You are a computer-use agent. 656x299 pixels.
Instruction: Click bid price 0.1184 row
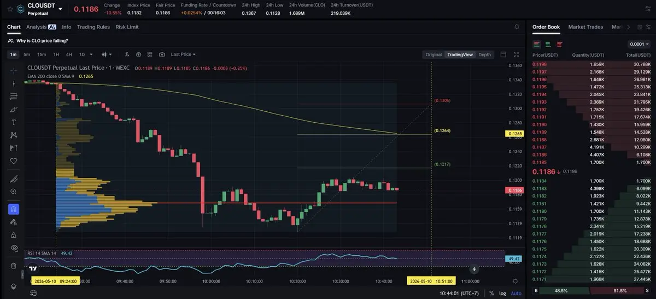[592, 181]
